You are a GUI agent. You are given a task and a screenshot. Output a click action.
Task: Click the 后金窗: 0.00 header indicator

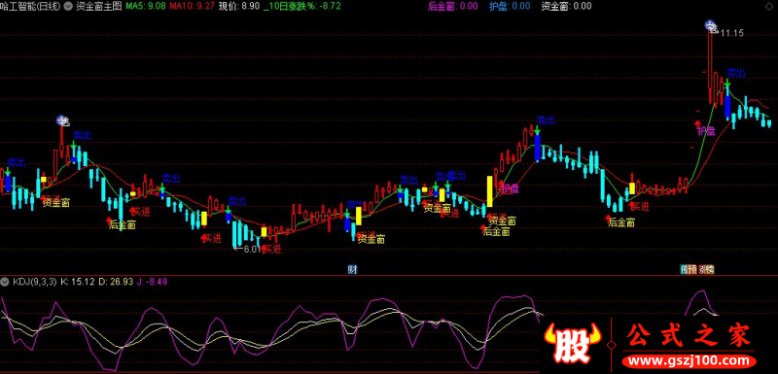point(453,7)
